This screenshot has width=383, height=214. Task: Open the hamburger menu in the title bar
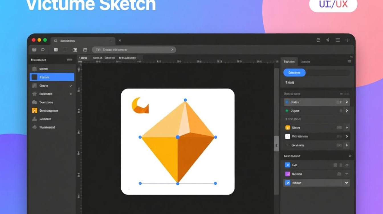(338, 40)
